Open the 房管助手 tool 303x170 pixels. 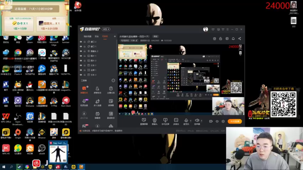pos(97,90)
